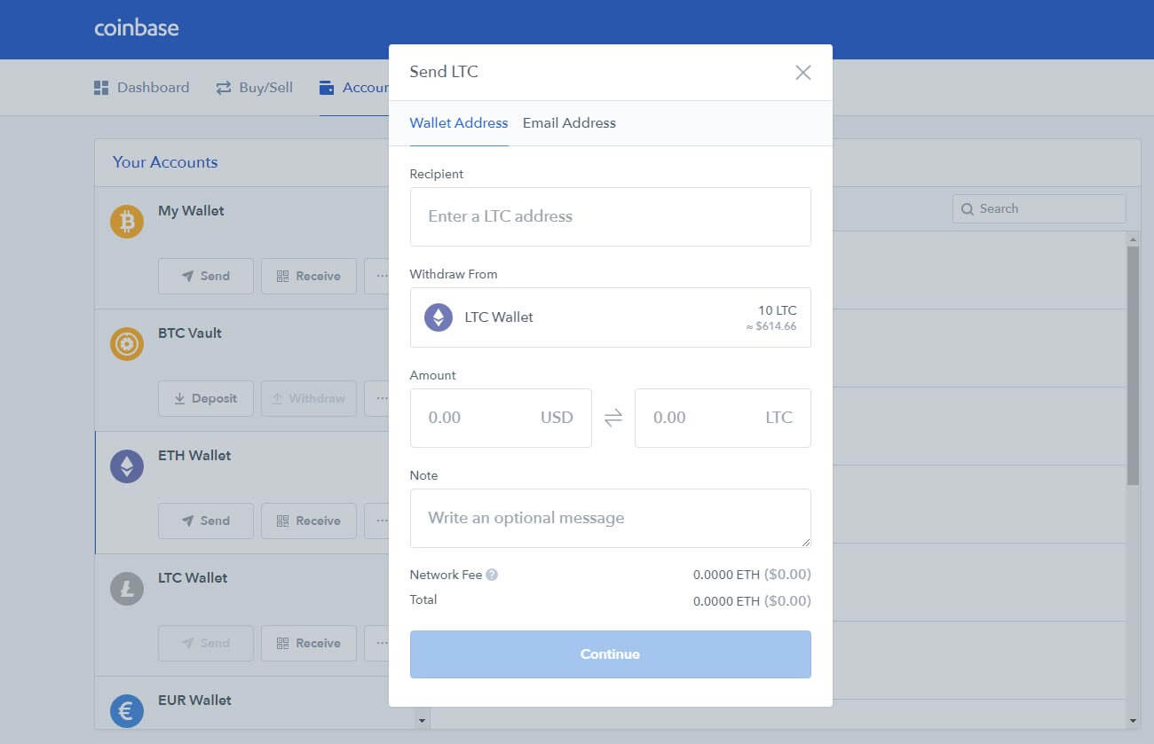Click the send arrow icon under My Wallet
1154x744 pixels.
[x=187, y=277]
